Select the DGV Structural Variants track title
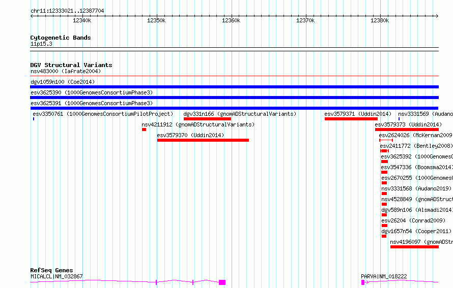 pos(71,65)
